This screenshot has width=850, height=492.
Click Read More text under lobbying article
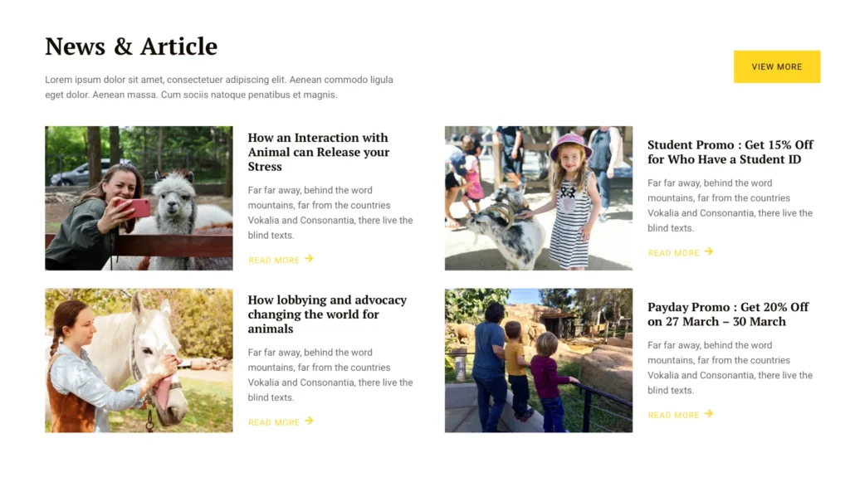(274, 422)
